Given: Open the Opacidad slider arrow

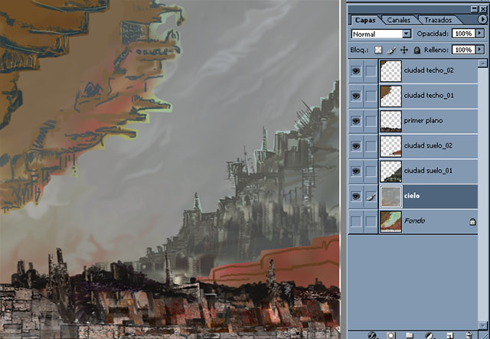Looking at the screenshot, I should tap(480, 34).
